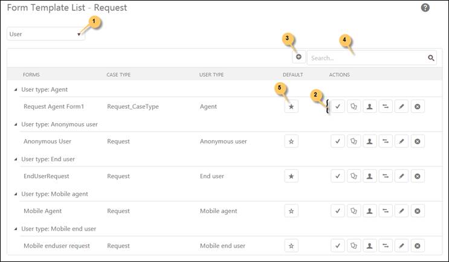
Task: Click checkmark action for Mobile enduser request
Action: click(x=338, y=246)
